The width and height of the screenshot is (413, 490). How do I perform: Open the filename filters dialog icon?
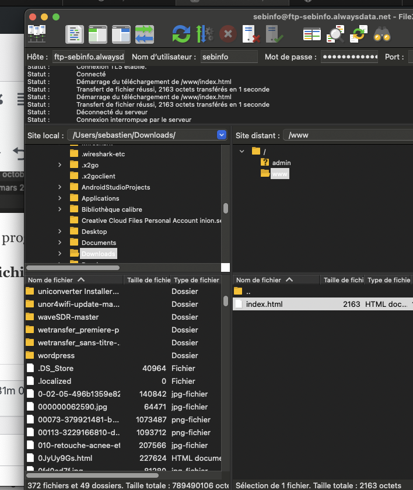point(312,33)
